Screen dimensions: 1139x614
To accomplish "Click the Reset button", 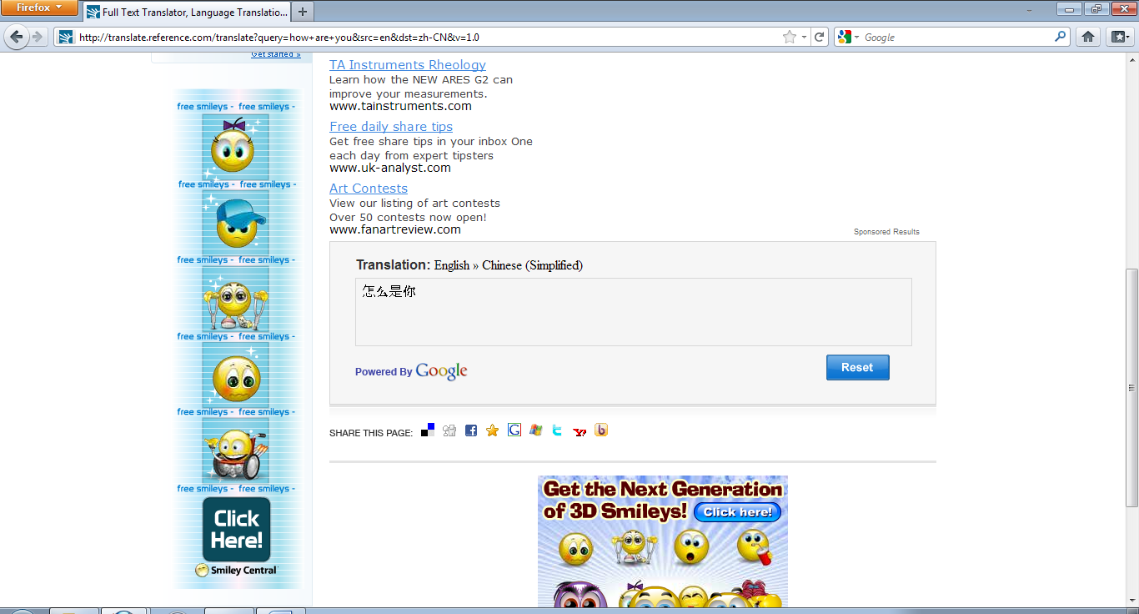I will tap(857, 367).
